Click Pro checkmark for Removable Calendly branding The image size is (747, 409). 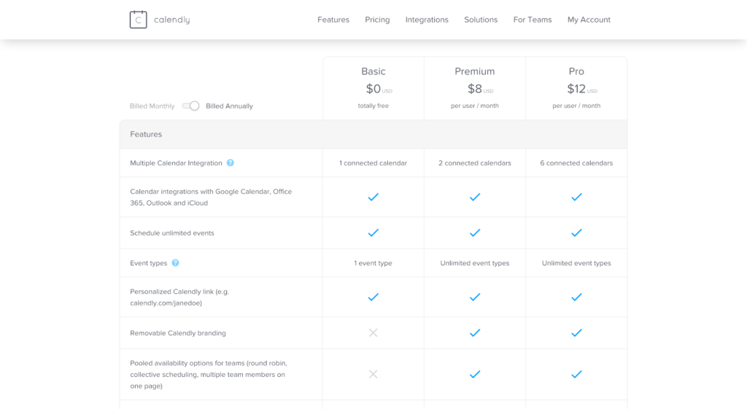576,332
